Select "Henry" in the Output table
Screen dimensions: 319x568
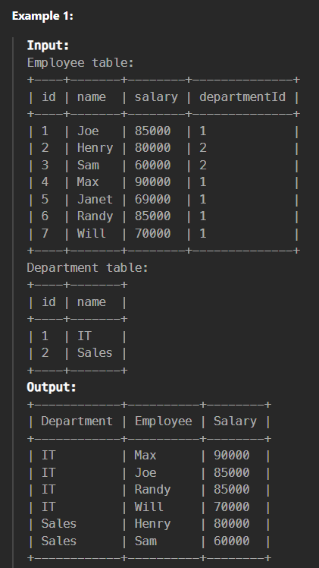click(x=152, y=524)
